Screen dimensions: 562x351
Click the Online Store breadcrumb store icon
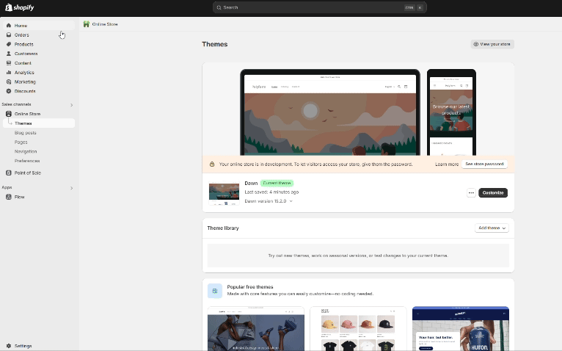87,24
